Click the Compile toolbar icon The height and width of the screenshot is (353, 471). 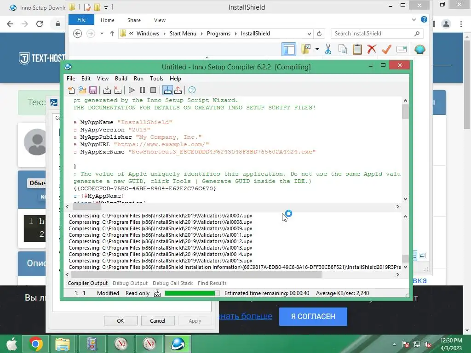[x=107, y=90]
